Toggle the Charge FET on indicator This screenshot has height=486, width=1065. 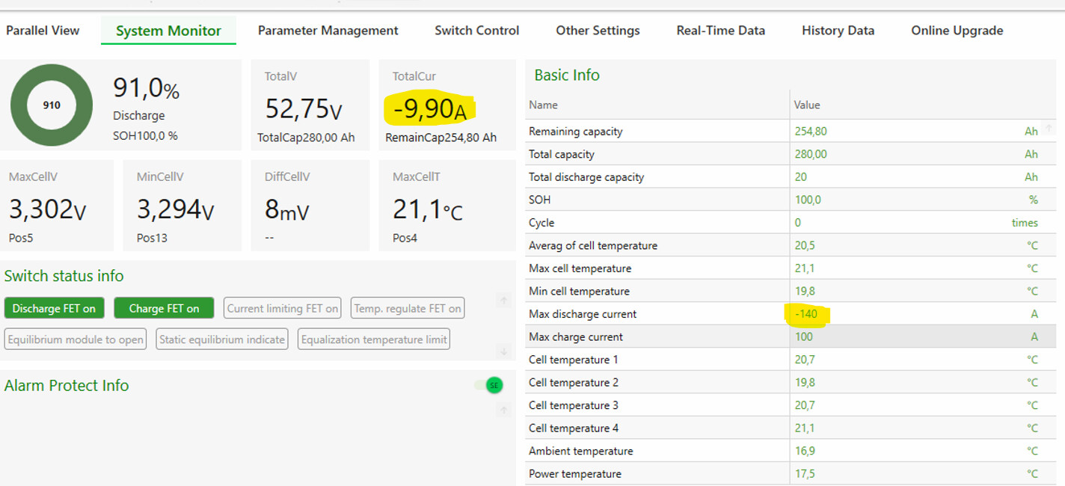(x=164, y=308)
